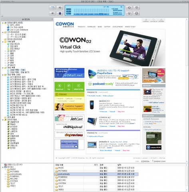Toggle the BBE ViVA checkbox in the display

pyautogui.click(x=113, y=13)
